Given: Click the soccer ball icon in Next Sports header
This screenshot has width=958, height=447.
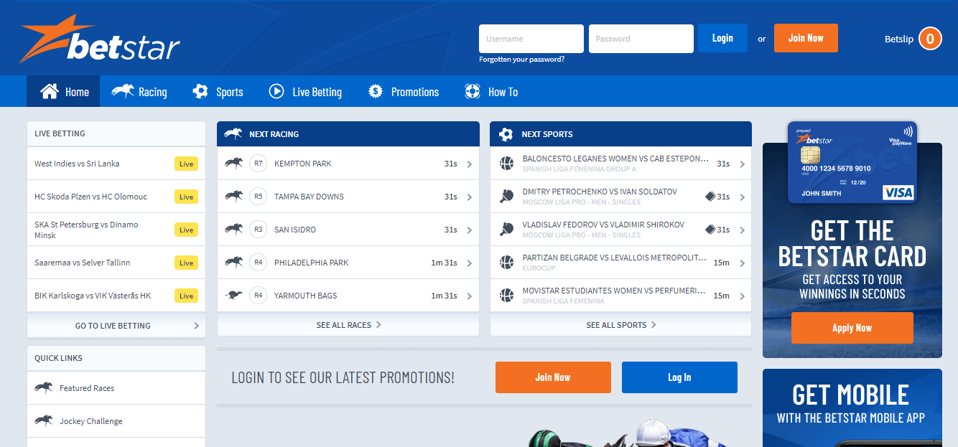Looking at the screenshot, I should (506, 133).
